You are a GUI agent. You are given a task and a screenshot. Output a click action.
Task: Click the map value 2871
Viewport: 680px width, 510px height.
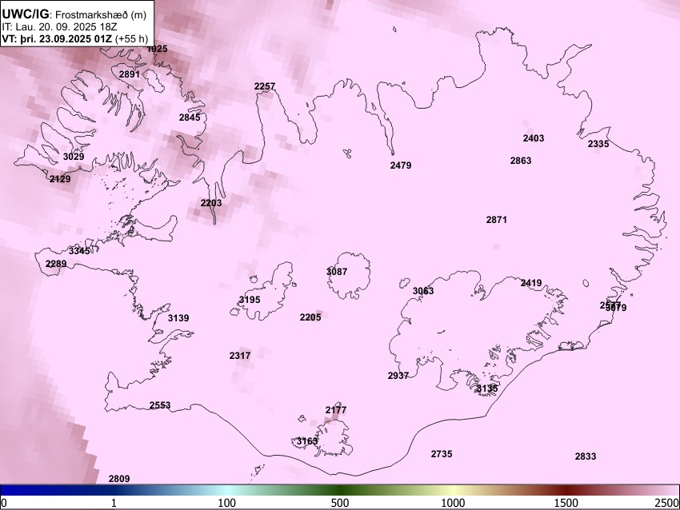pos(497,220)
